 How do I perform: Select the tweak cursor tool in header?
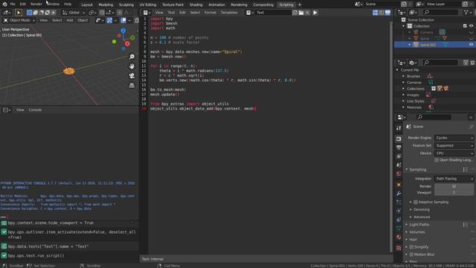click(x=18, y=13)
